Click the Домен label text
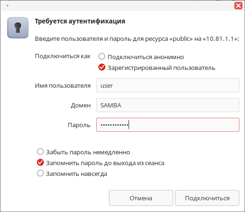The width and height of the screenshot is (245, 212). point(81,106)
